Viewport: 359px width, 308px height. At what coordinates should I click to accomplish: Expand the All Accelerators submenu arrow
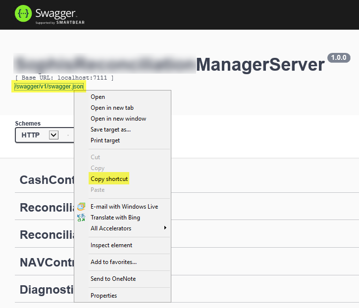(165, 228)
